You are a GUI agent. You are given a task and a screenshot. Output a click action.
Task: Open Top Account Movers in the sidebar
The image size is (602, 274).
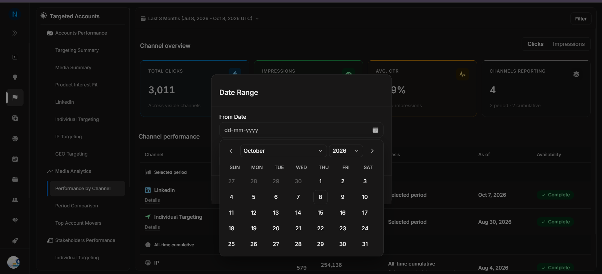tap(78, 223)
